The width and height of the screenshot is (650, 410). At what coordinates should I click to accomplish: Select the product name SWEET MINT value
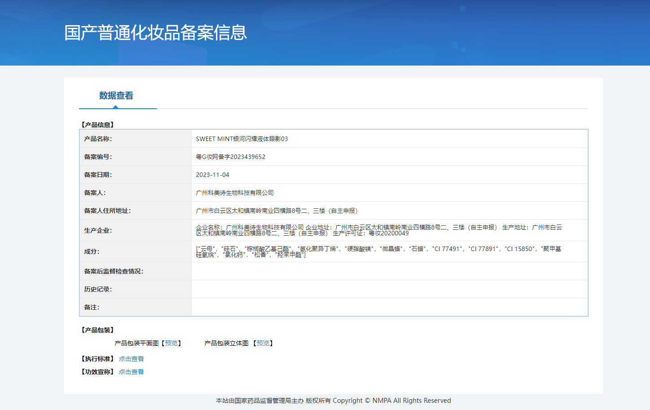click(242, 139)
